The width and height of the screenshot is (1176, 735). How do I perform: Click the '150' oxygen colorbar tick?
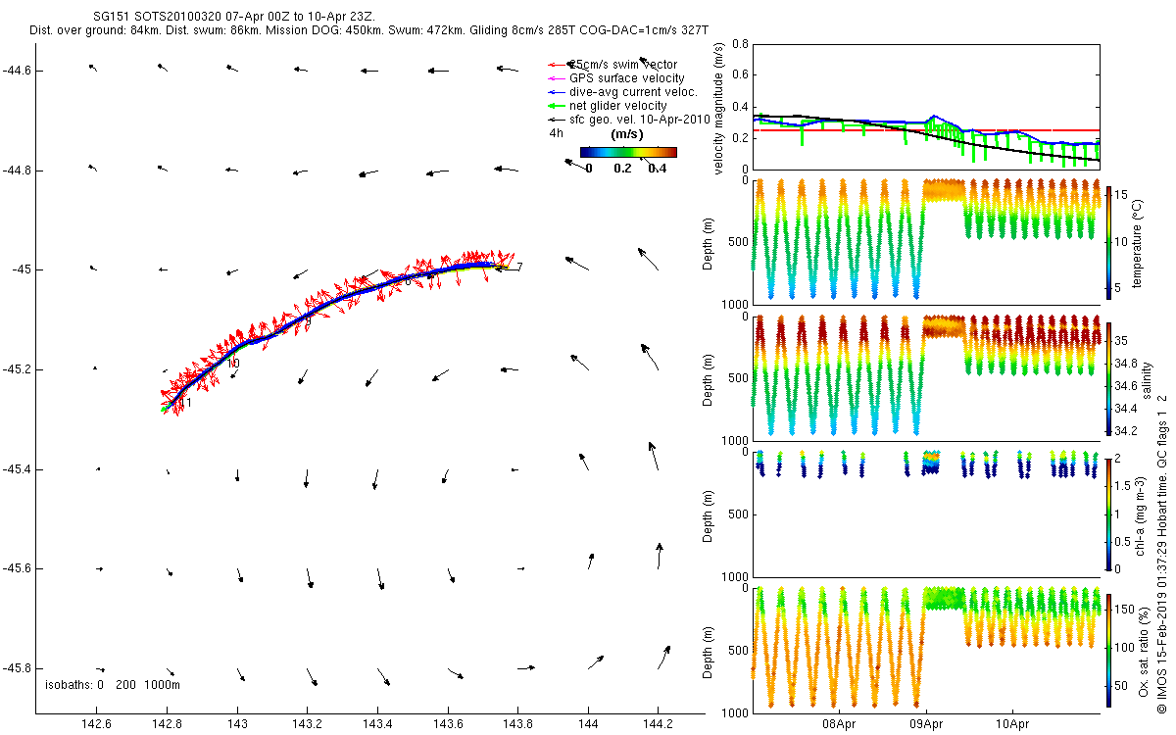point(1126,610)
